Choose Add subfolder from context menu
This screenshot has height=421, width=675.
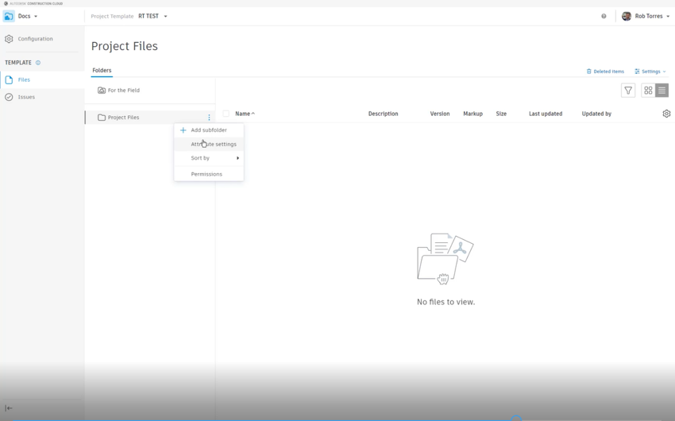coord(209,130)
